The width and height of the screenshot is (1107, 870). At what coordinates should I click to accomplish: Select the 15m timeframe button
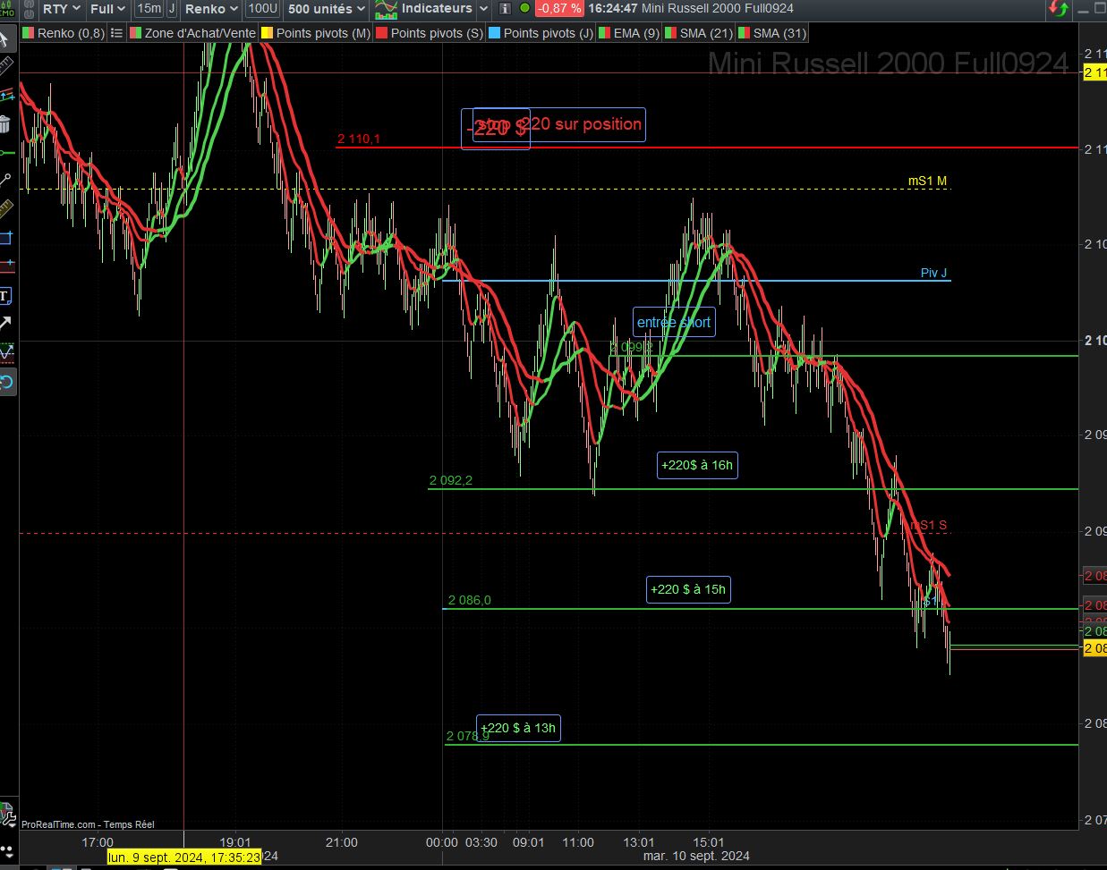tap(149, 9)
